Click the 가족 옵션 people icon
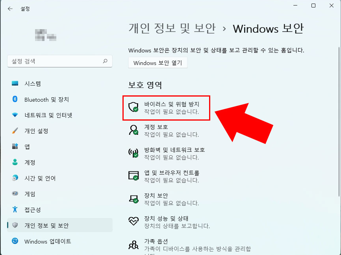Image resolution: width=341 pixels, height=255 pixels. (133, 244)
